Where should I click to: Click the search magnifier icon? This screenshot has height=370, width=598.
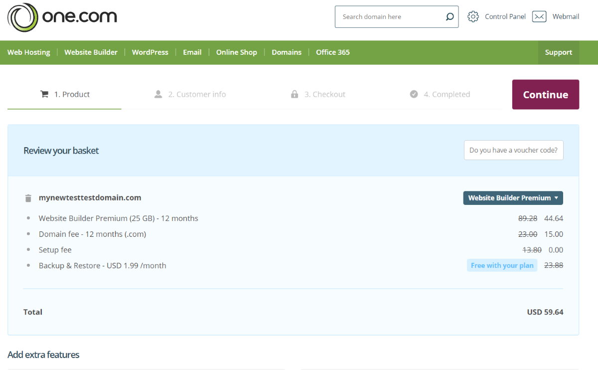point(449,17)
